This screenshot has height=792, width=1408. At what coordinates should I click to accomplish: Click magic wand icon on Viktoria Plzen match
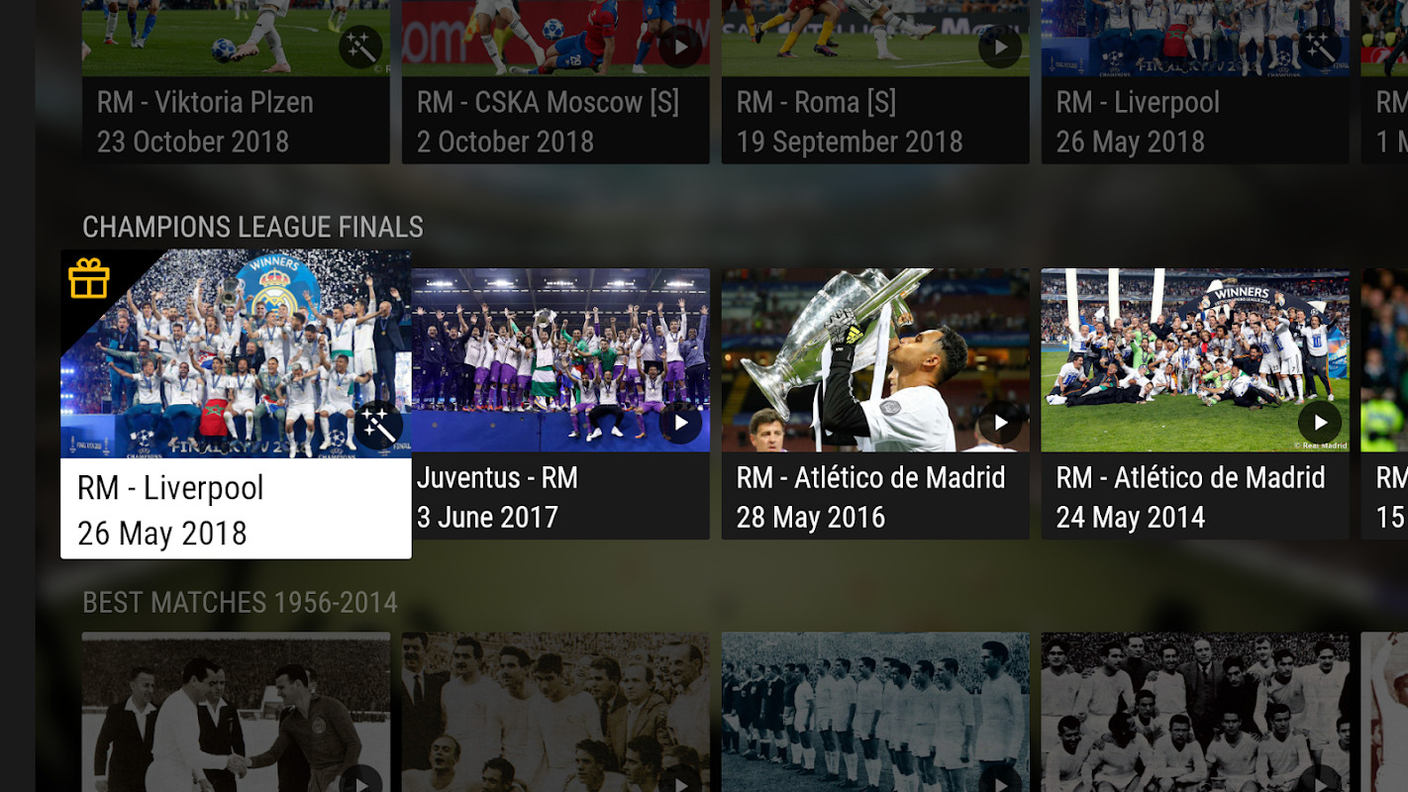point(360,47)
